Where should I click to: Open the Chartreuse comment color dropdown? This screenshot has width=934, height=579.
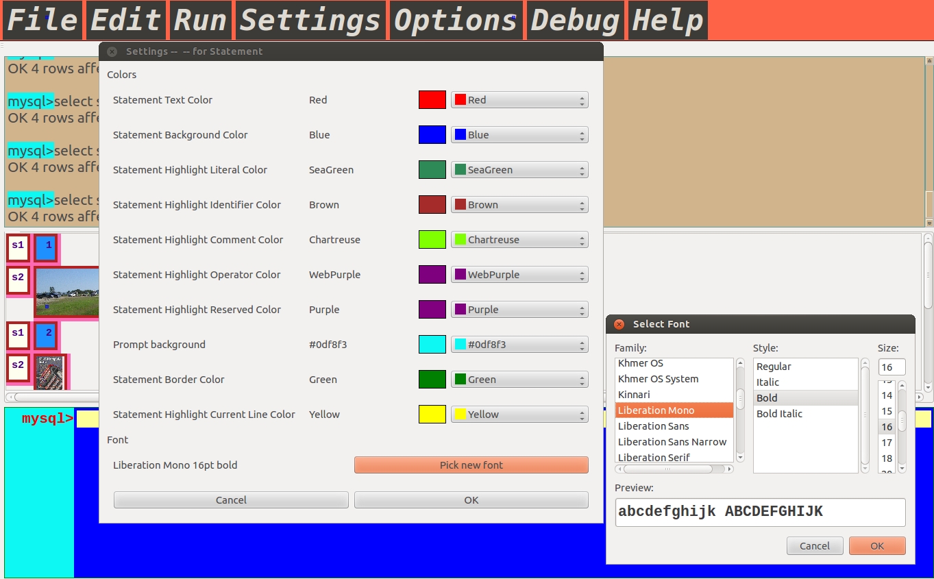point(519,240)
